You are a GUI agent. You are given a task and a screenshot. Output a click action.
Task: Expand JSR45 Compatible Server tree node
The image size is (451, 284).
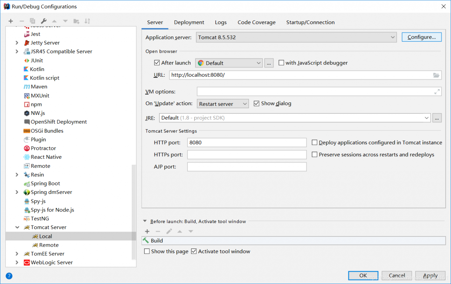17,52
